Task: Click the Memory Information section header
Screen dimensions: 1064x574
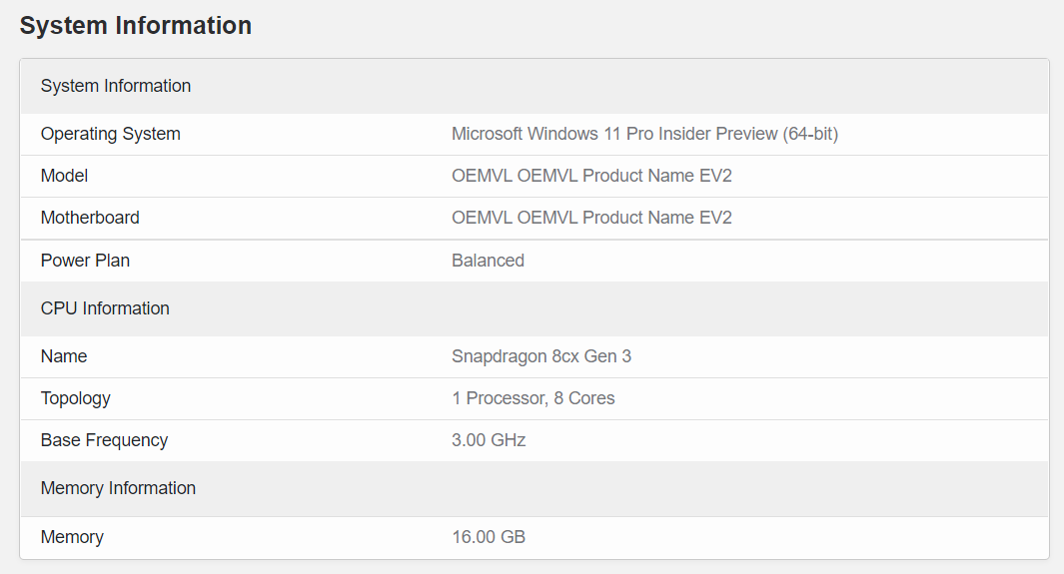Action: [118, 488]
